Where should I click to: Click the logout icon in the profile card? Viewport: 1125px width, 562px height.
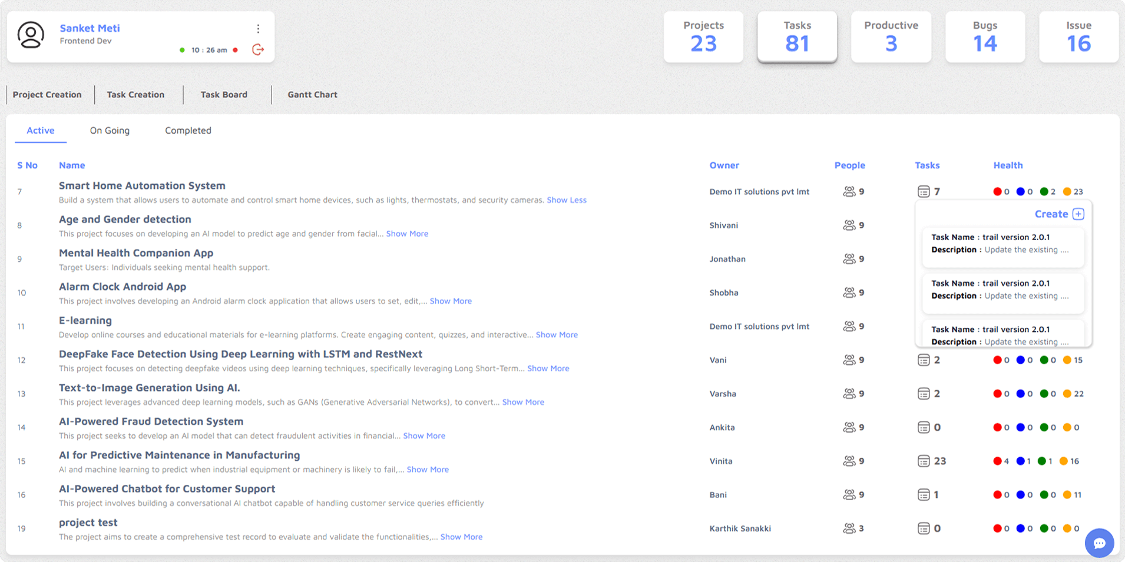click(258, 50)
